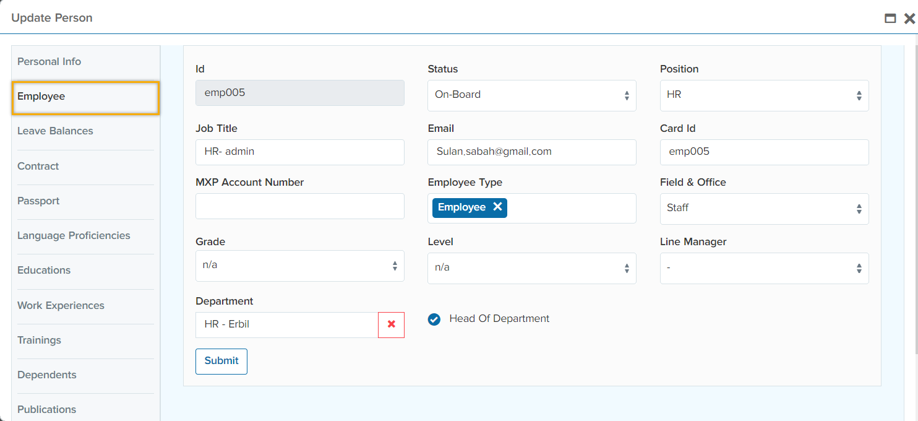Click into the Job Title field

point(299,152)
